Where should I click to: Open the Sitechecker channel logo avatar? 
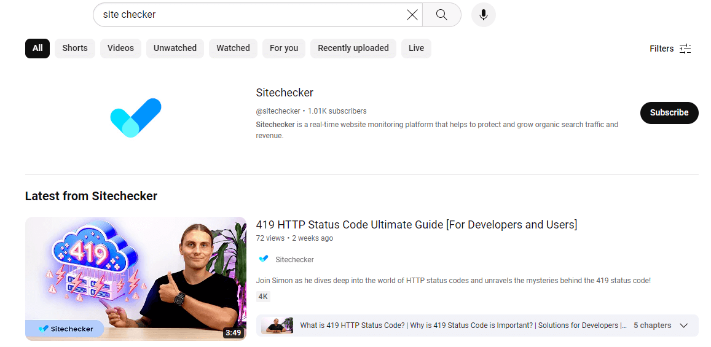(x=136, y=117)
